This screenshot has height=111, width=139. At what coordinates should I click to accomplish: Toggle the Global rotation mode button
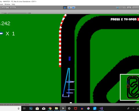click(12, 8)
